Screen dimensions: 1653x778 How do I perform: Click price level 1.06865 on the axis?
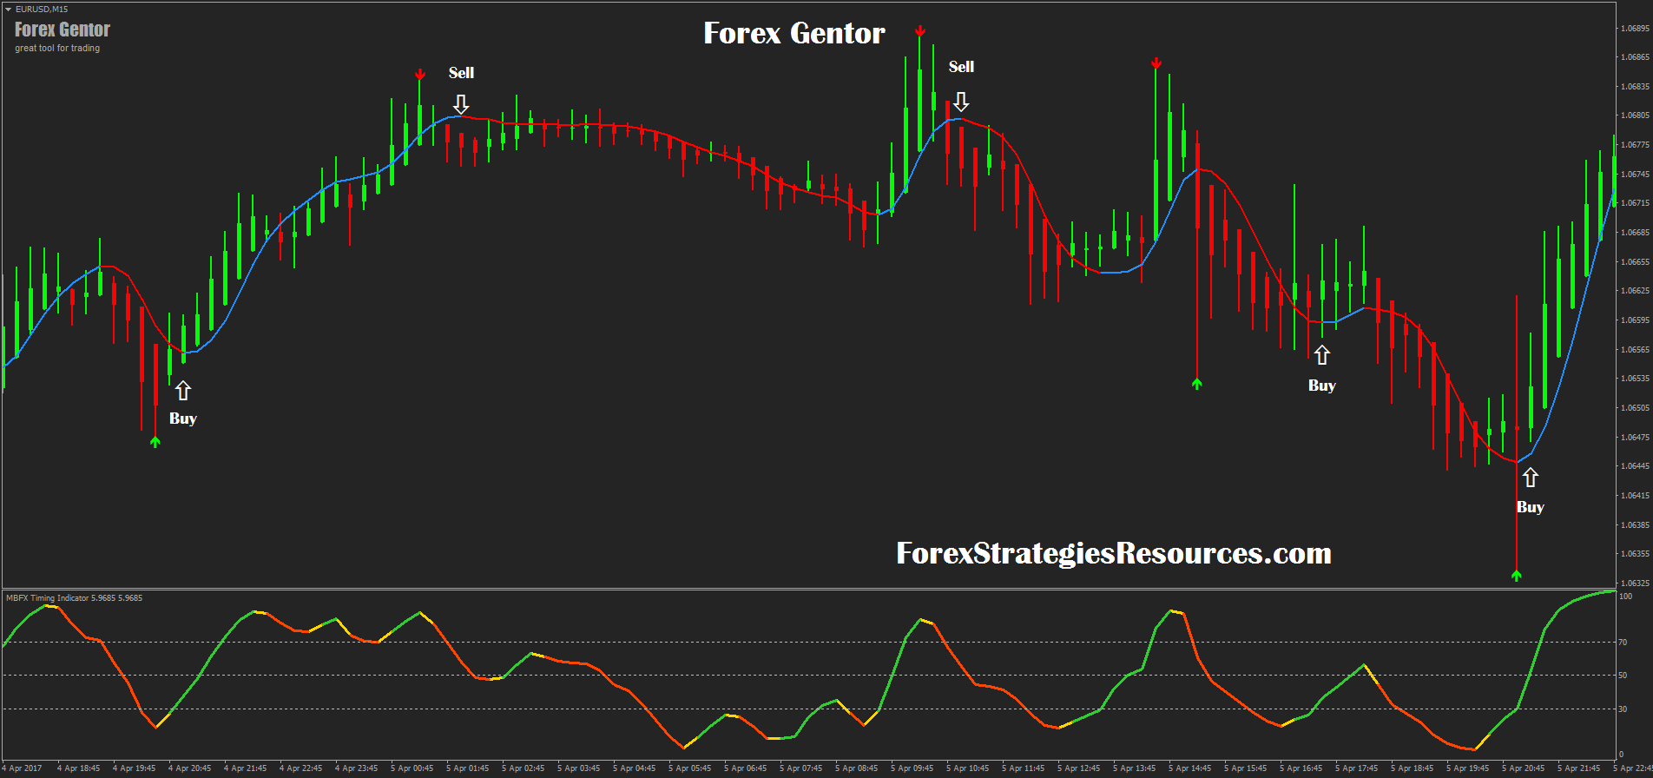1635,57
